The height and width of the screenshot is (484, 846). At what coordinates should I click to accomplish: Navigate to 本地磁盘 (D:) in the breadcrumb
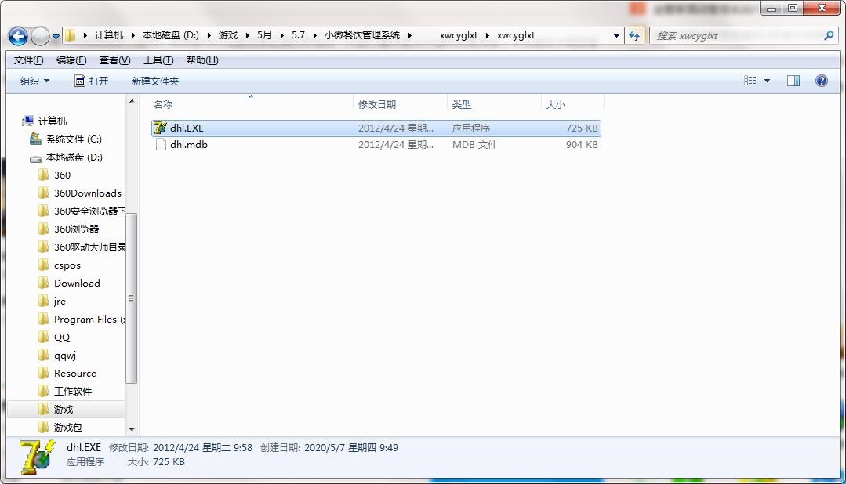[170, 35]
